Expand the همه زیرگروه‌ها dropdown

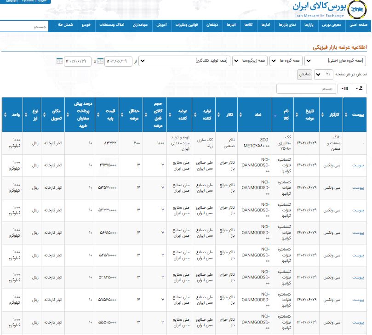pos(250,61)
